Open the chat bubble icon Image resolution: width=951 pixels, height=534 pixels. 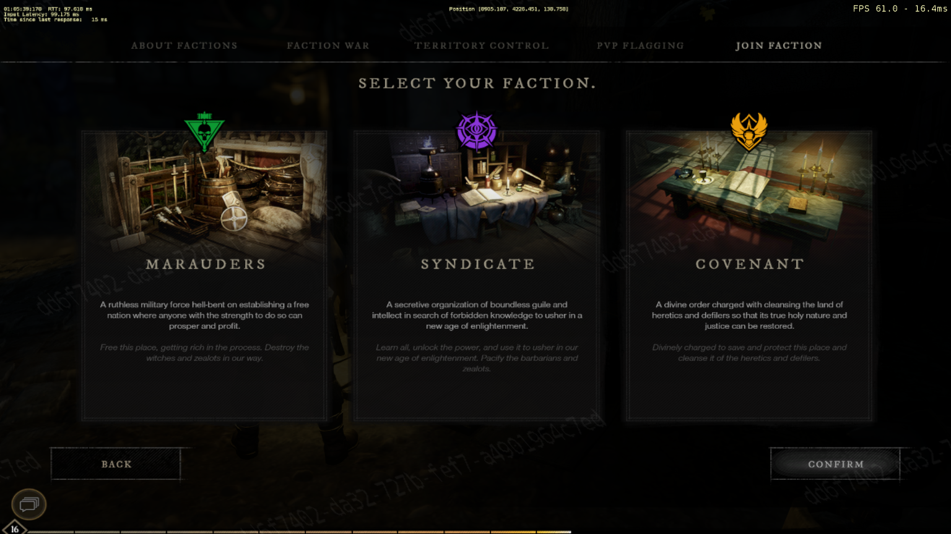coord(29,504)
